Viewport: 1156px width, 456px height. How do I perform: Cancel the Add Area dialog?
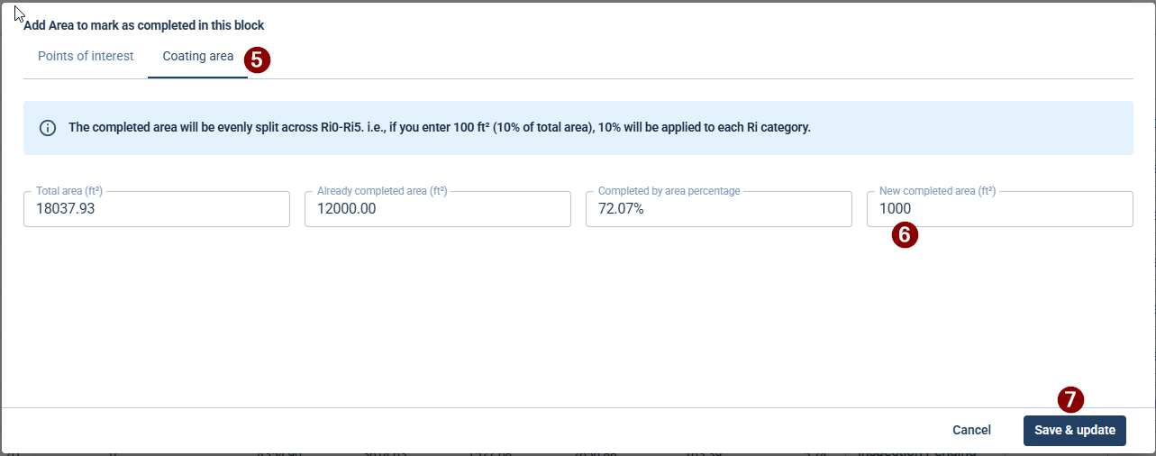coord(971,431)
